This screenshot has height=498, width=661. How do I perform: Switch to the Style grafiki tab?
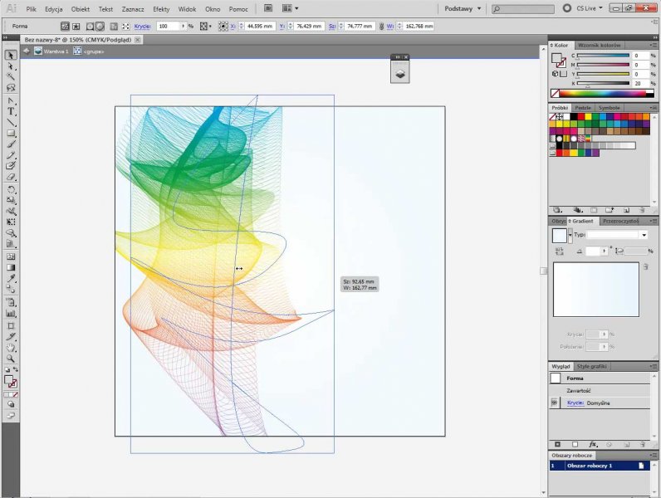coord(592,366)
